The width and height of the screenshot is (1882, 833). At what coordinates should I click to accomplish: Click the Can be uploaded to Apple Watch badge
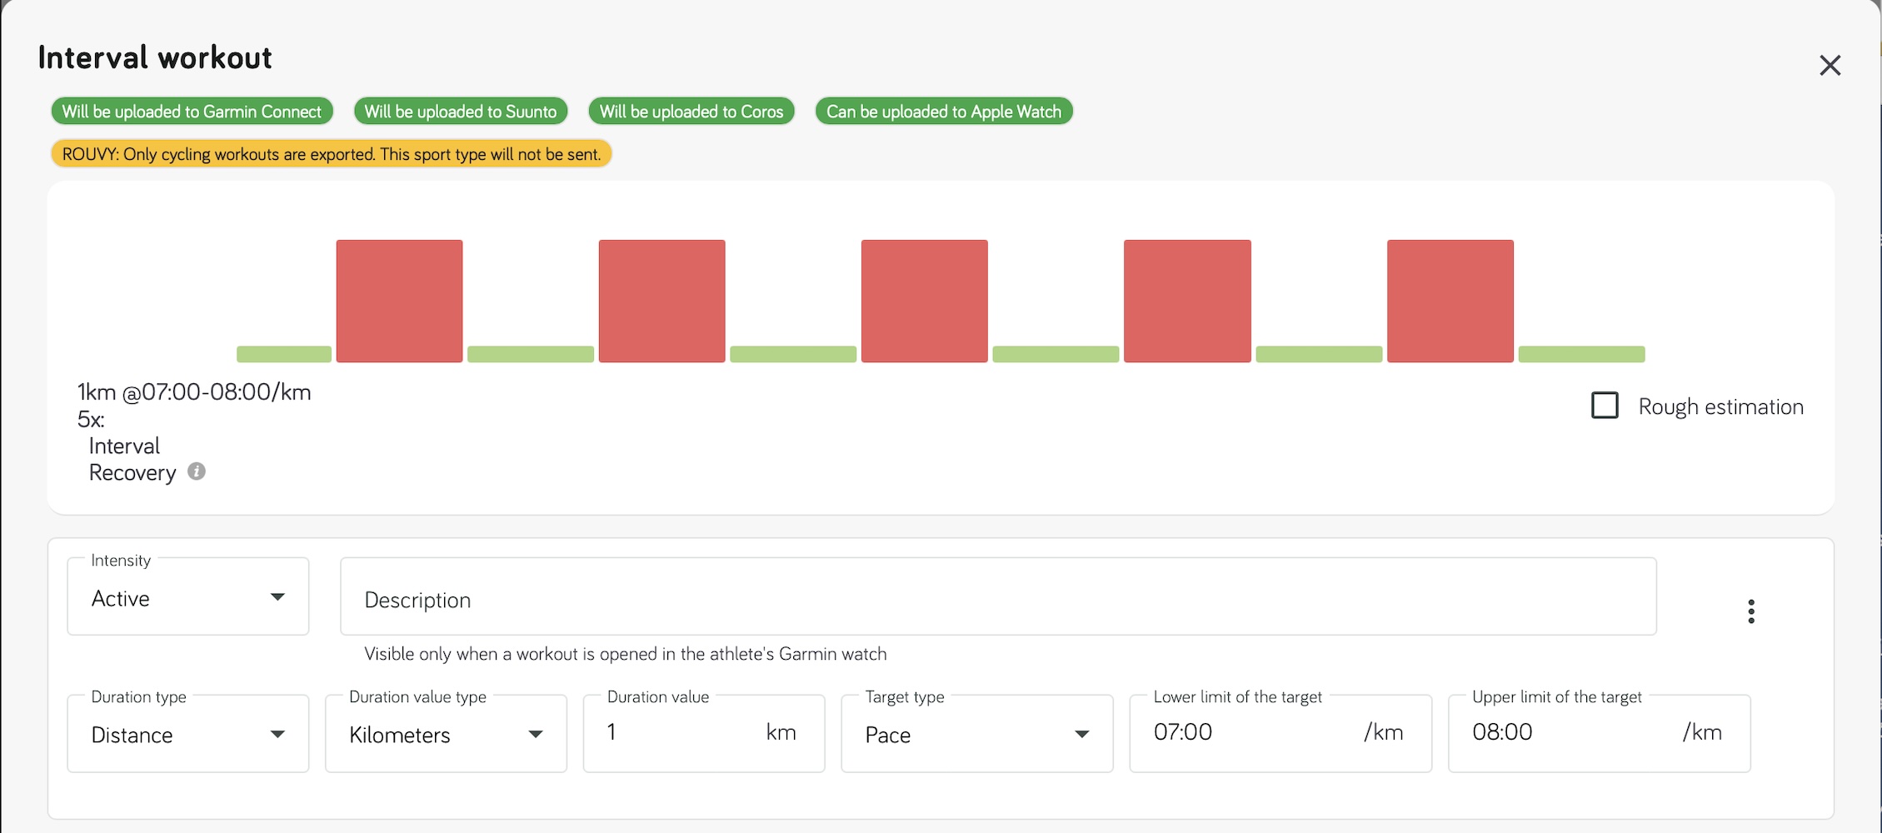(944, 112)
